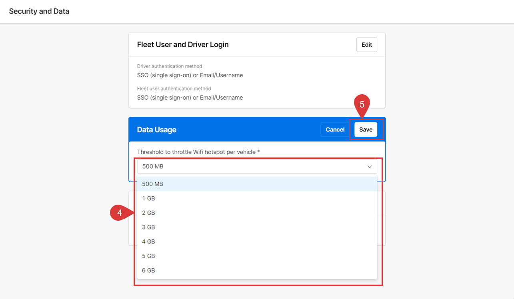Image resolution: width=514 pixels, height=299 pixels.
Task: Click the Driver authentication method label
Action: click(x=170, y=66)
